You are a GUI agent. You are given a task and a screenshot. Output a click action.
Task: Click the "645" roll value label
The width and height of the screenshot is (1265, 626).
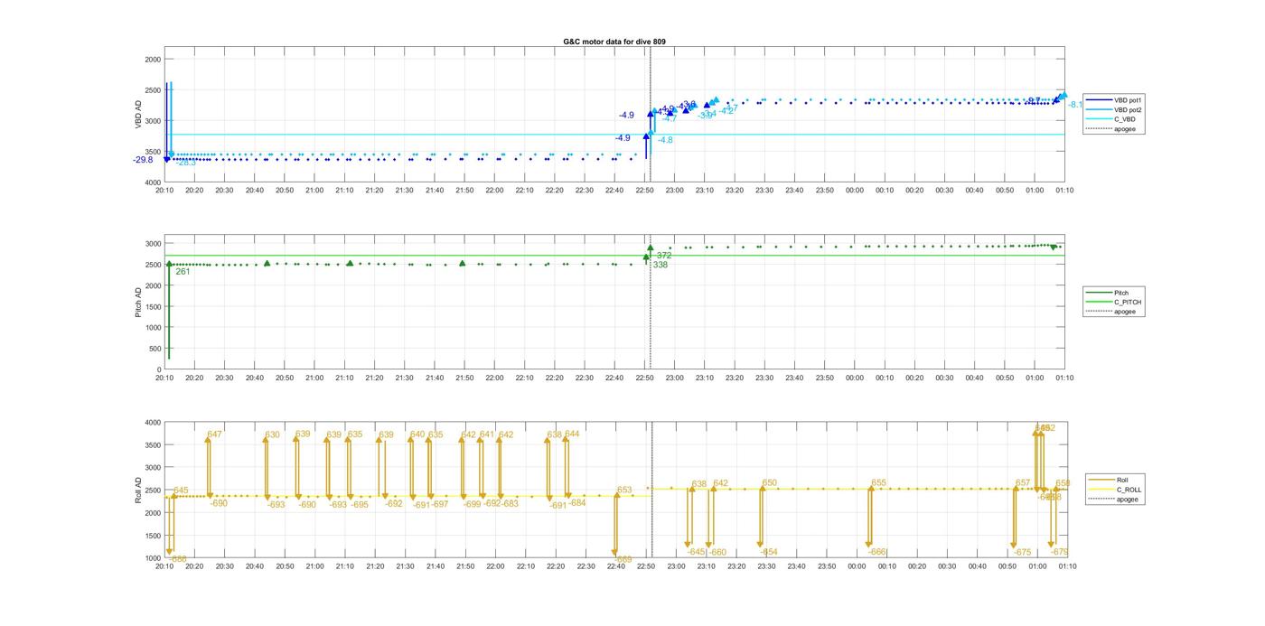point(181,491)
